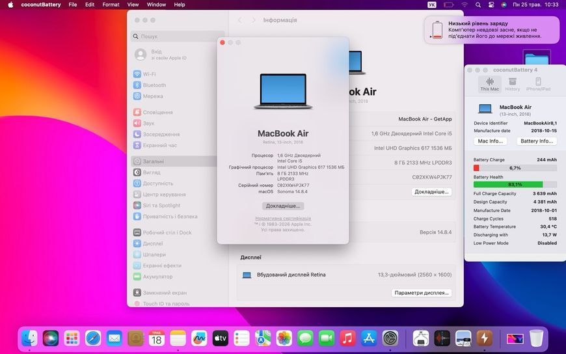The height and width of the screenshot is (354, 566).
Task: Click System Settings icon in the Dock
Action: click(x=390, y=338)
